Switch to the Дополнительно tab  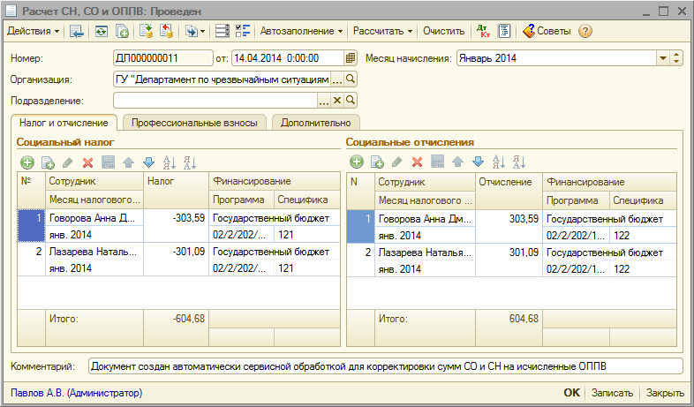(x=315, y=123)
